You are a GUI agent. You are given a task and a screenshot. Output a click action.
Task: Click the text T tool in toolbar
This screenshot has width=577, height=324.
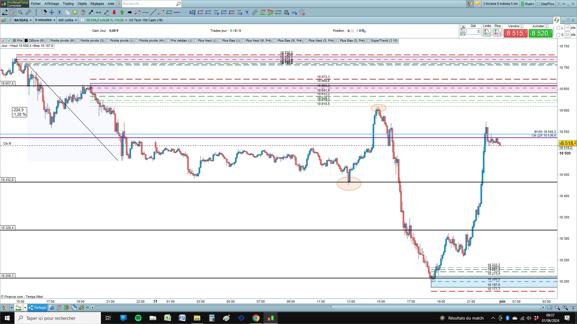pyautogui.click(x=60, y=12)
